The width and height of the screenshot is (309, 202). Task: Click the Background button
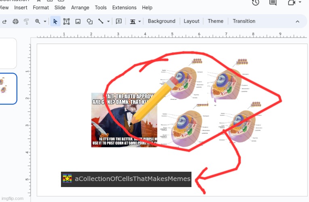[162, 21]
